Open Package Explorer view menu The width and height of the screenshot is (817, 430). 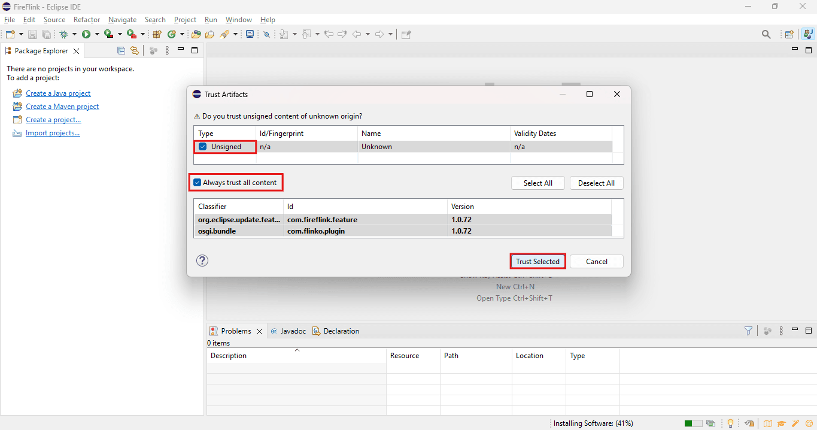[167, 51]
